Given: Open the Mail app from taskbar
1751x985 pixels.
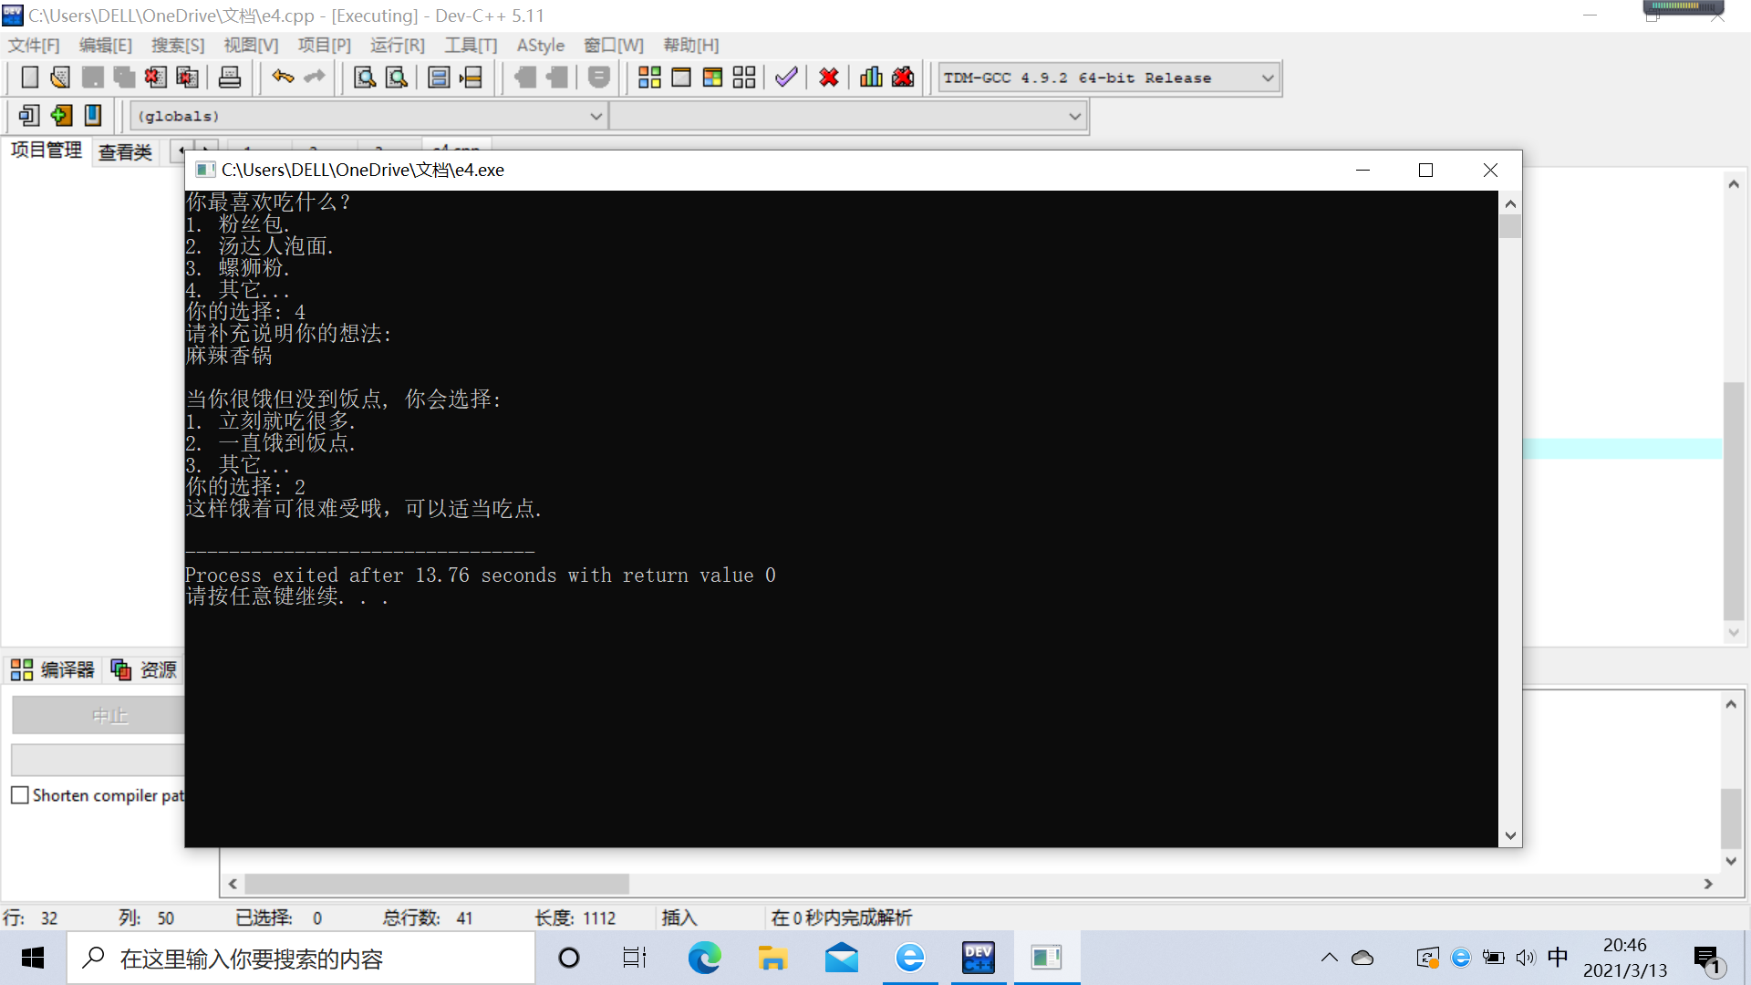Looking at the screenshot, I should 841,958.
